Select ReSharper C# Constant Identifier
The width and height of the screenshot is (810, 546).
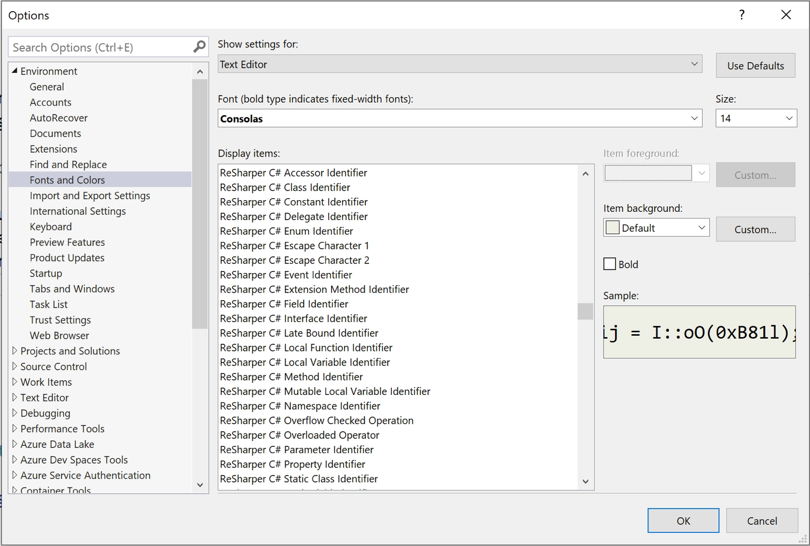294,202
